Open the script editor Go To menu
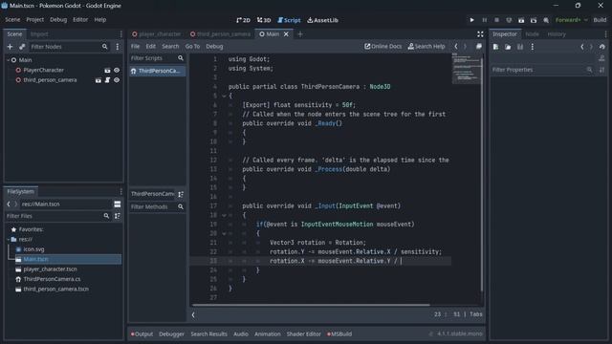Image resolution: width=612 pixels, height=344 pixels. 192,47
